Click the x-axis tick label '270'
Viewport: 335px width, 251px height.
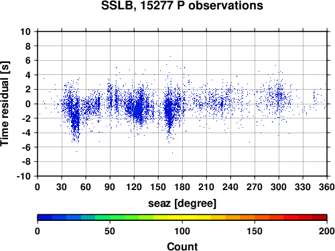coord(255,187)
